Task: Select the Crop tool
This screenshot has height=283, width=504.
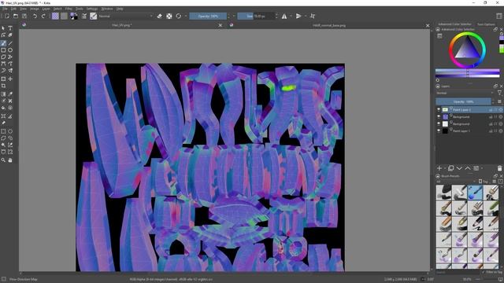Action: pyautogui.click(x=3, y=86)
